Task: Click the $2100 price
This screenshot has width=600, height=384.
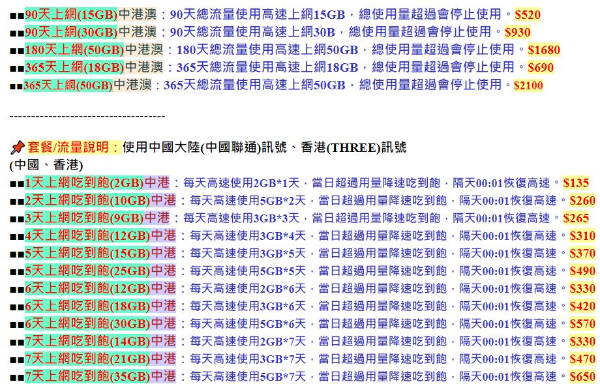Action: pos(528,85)
